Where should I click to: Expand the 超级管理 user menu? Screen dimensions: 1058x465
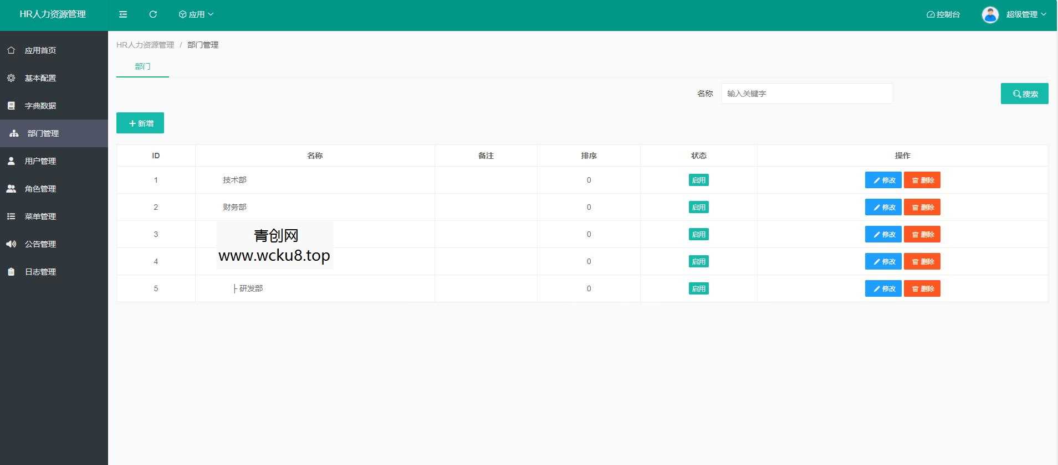[x=1026, y=14]
